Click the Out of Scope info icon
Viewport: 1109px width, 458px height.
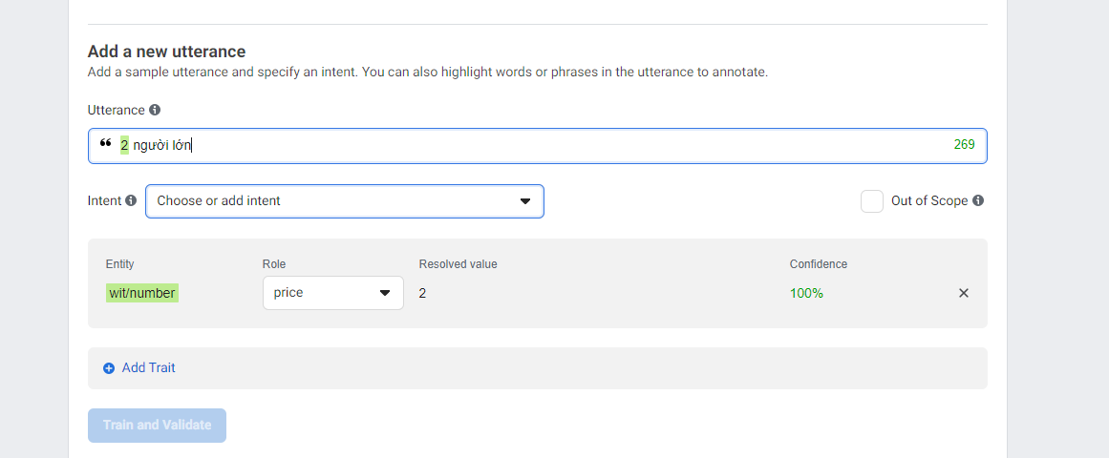tap(978, 201)
